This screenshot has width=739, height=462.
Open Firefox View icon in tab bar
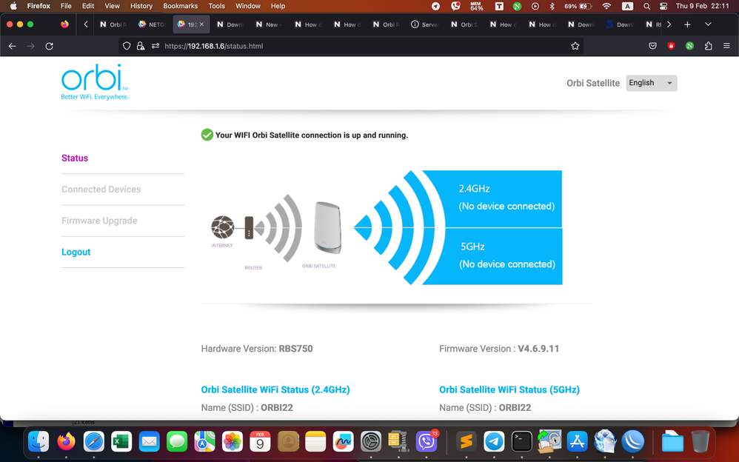pos(64,24)
